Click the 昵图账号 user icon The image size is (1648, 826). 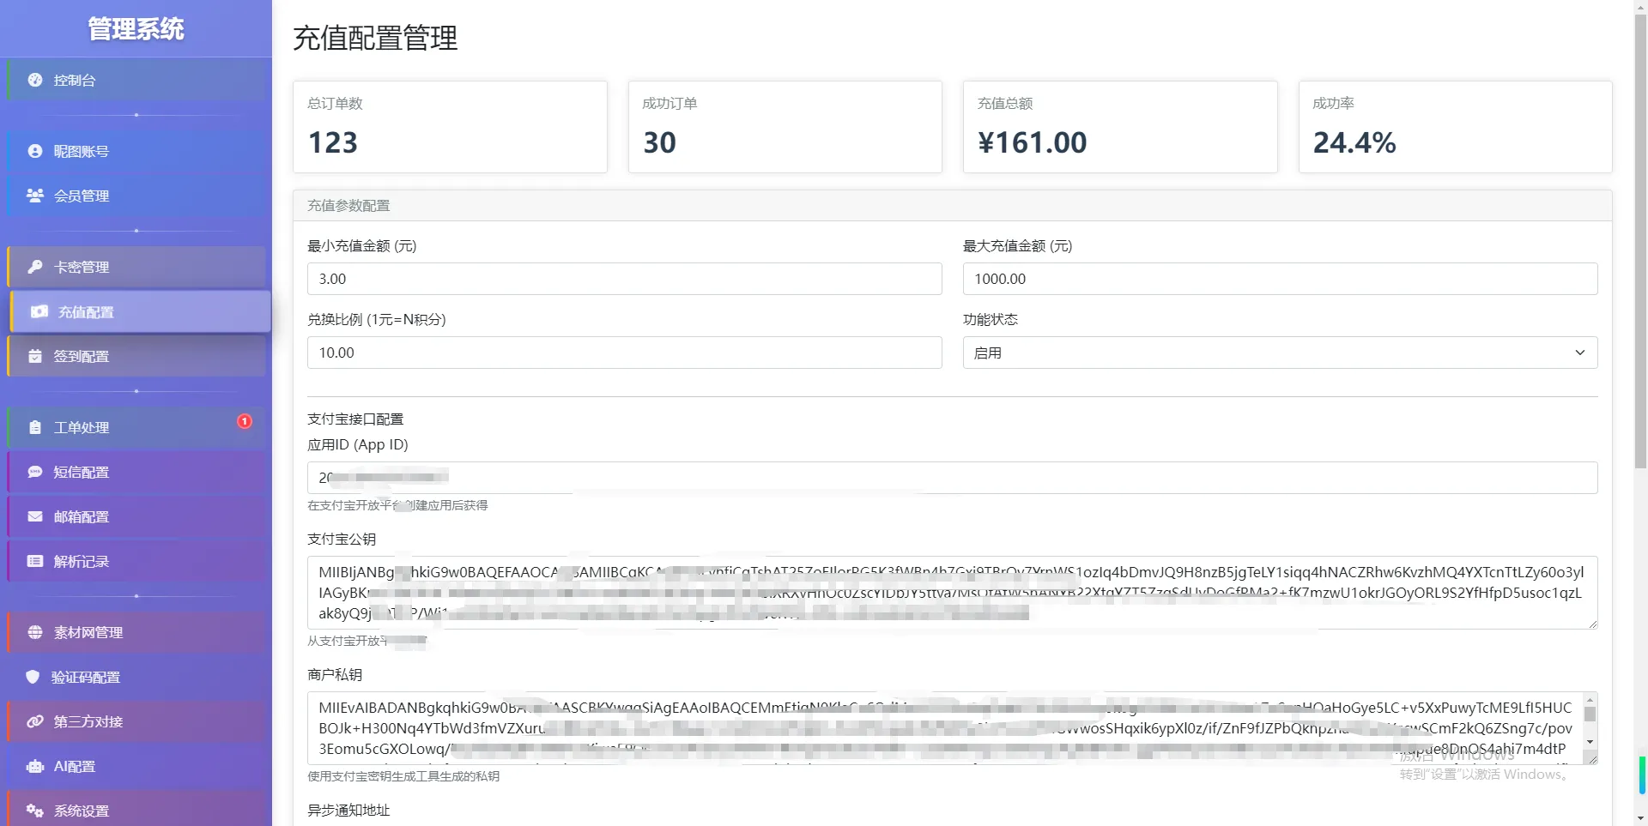(35, 151)
